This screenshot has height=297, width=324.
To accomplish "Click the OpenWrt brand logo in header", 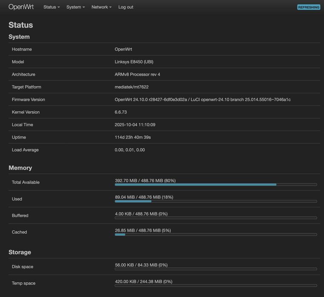I will point(21,7).
